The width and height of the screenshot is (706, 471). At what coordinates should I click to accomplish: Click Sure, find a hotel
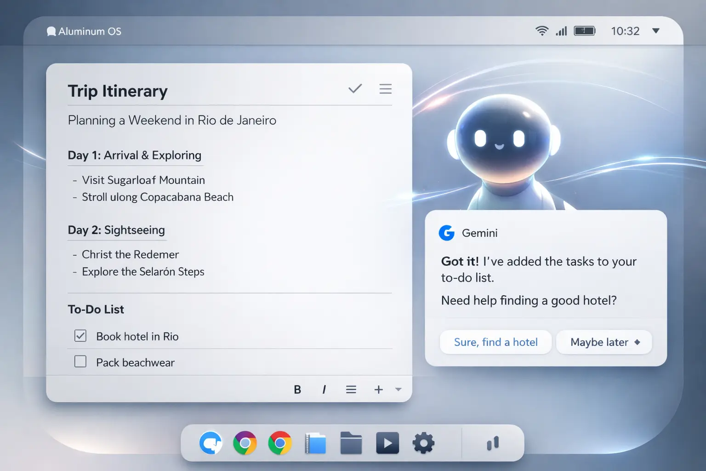pos(495,342)
